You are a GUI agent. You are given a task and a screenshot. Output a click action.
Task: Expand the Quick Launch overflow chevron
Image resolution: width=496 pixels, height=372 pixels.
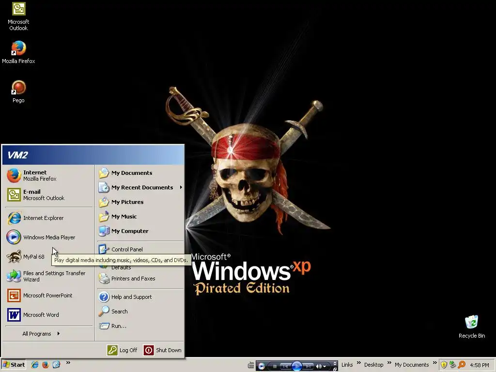tap(68, 363)
